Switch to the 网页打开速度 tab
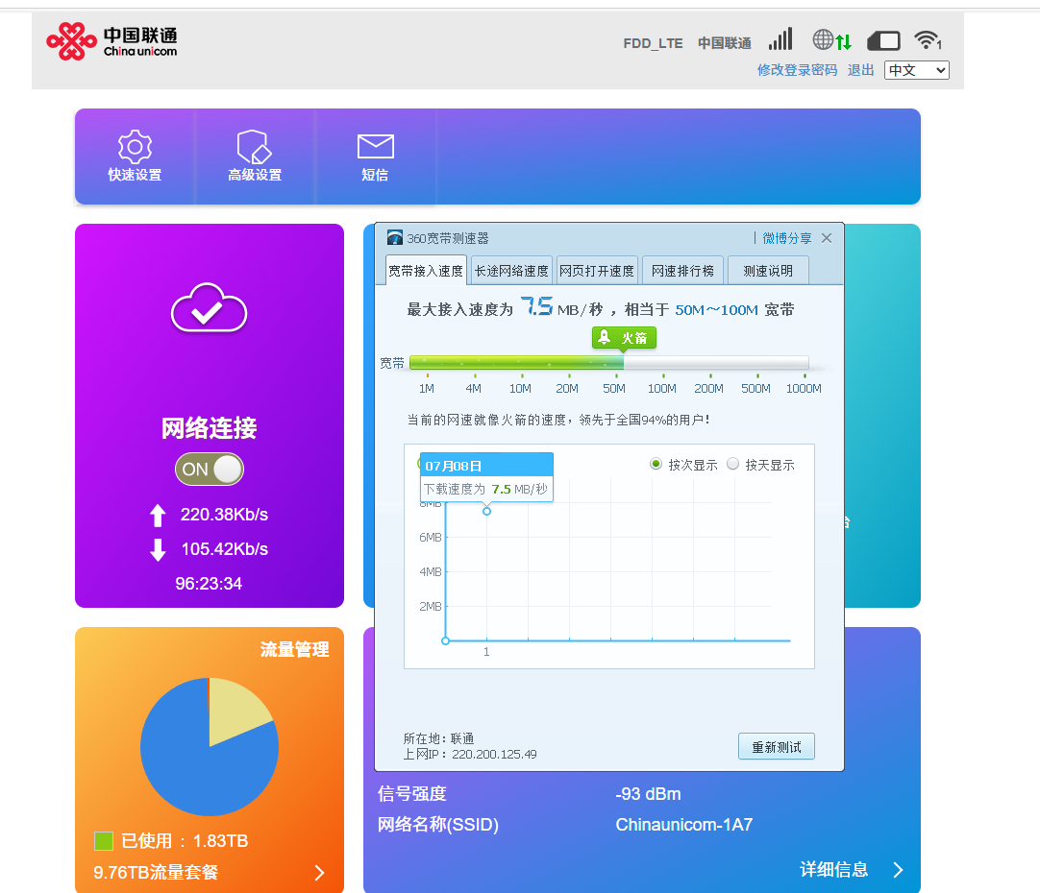The width and height of the screenshot is (1040, 893). pos(597,270)
